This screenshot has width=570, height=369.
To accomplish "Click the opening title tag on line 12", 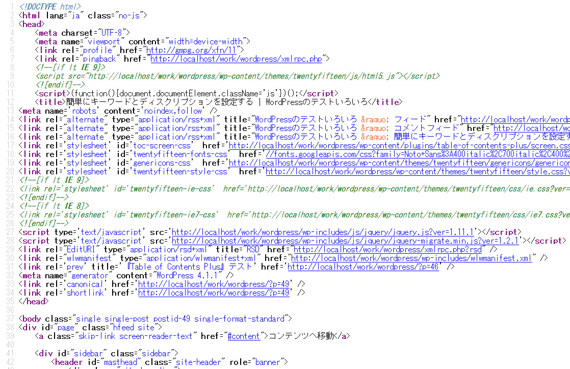I will click(x=50, y=102).
